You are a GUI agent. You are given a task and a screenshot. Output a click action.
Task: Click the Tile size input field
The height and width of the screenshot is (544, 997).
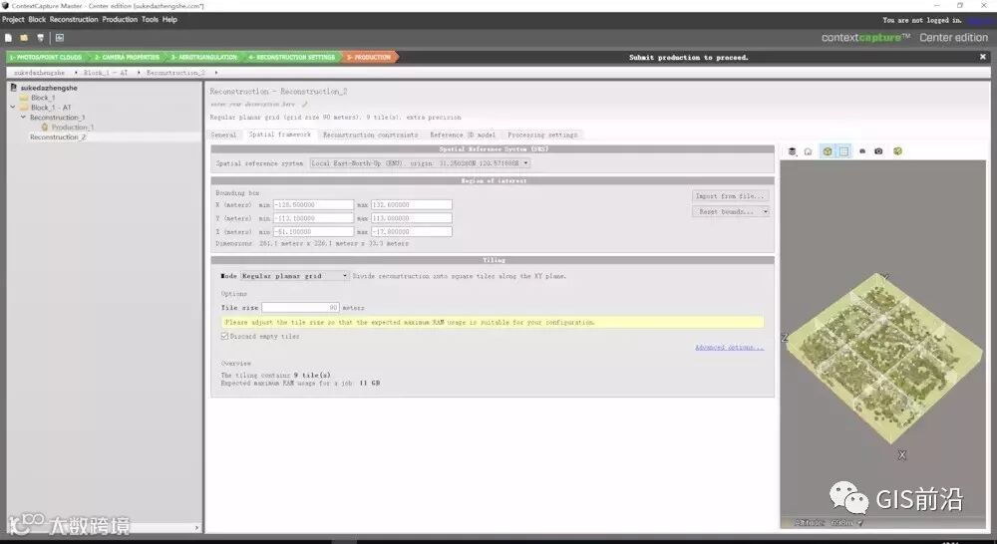300,308
